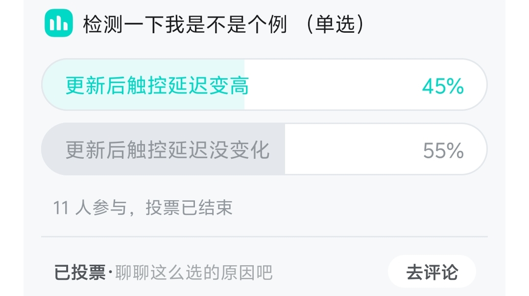
Task: Select the option 更新后触控延迟变高
Action: 157,86
